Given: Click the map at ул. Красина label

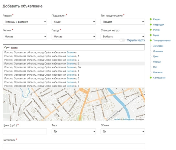Looking at the screenshot, I should [x=97, y=106].
